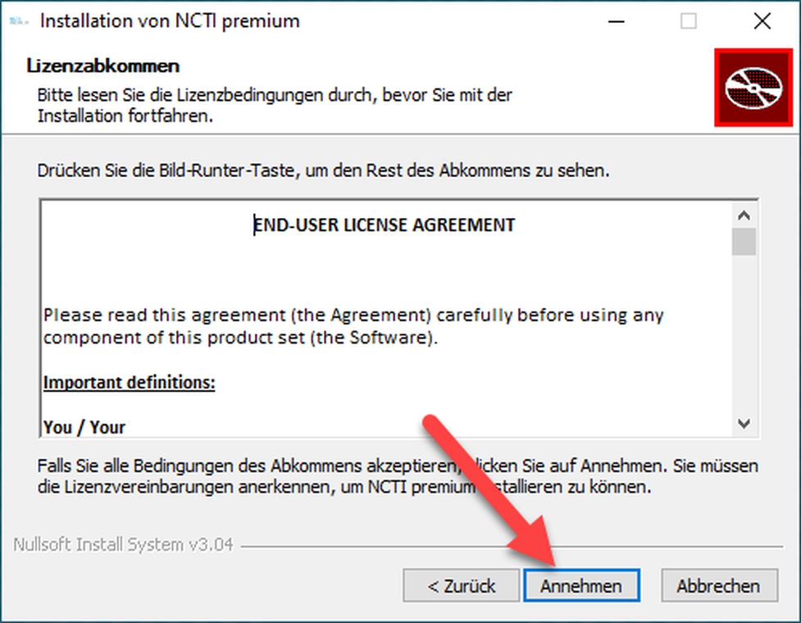Click the Installation von NCTI premium title
This screenshot has height=623, width=801.
coord(170,21)
